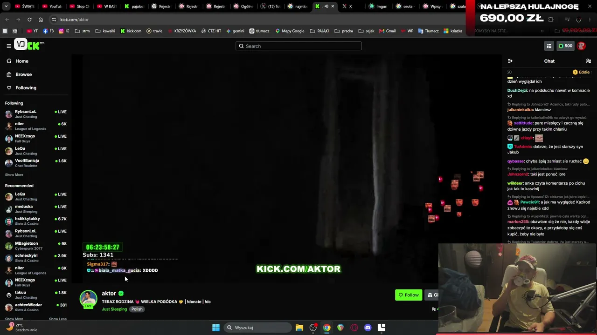Open the kawalki bookmarks folder
Image resolution: width=597 pixels, height=335 pixels.
click(105, 31)
